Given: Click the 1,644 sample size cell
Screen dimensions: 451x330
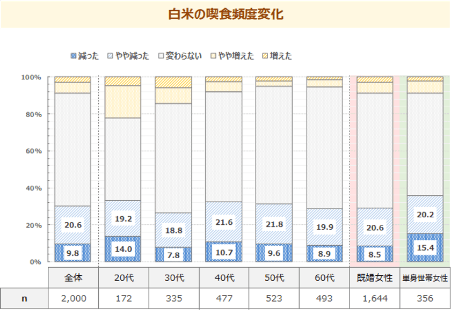Looking at the screenshot, I should coord(375,298).
